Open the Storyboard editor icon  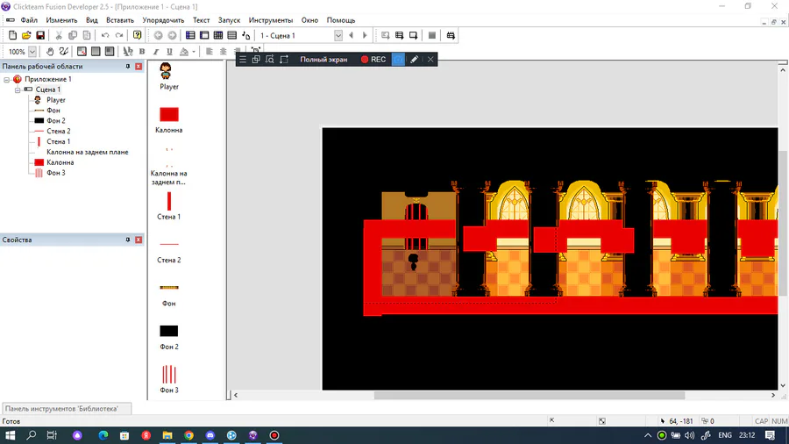(x=190, y=35)
